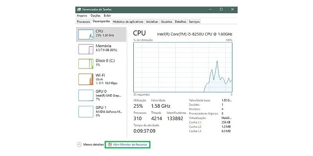Select the Desempenho tab

101,21
